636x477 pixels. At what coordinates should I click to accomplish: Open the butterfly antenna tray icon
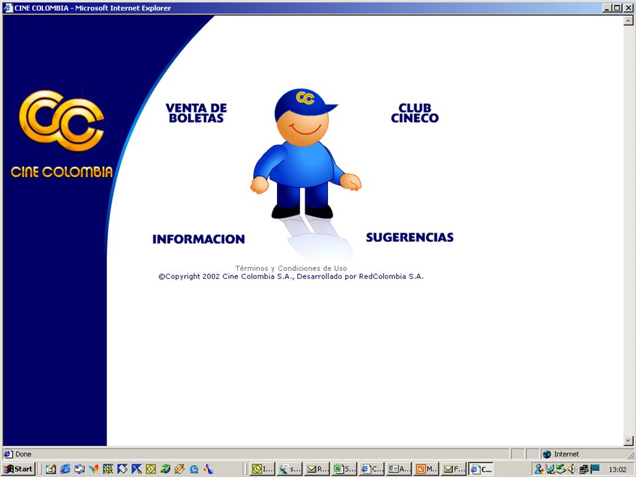point(550,469)
